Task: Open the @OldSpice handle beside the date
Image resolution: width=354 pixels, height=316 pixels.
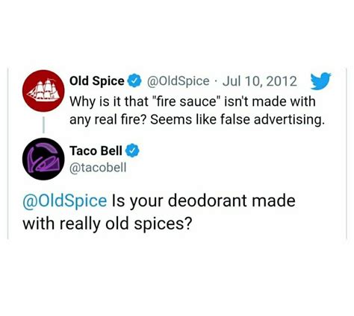Action: tap(178, 81)
